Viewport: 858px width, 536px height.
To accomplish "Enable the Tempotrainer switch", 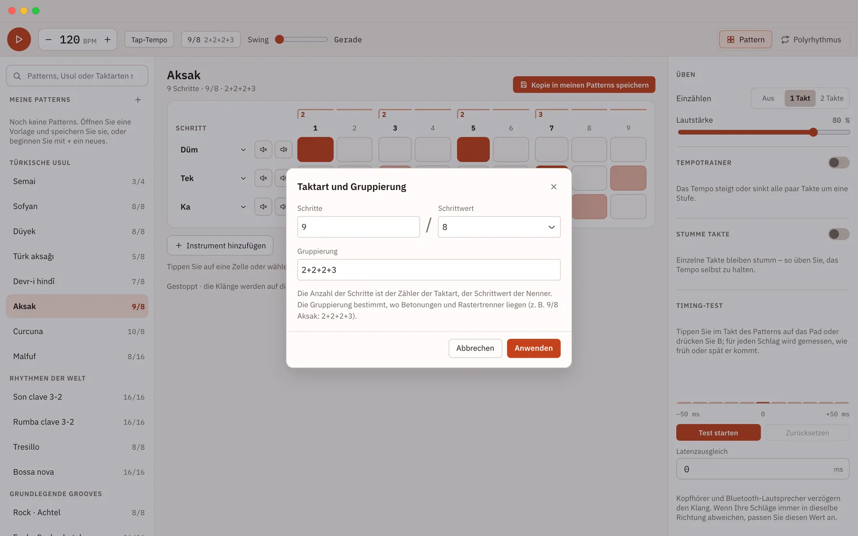I will point(838,163).
